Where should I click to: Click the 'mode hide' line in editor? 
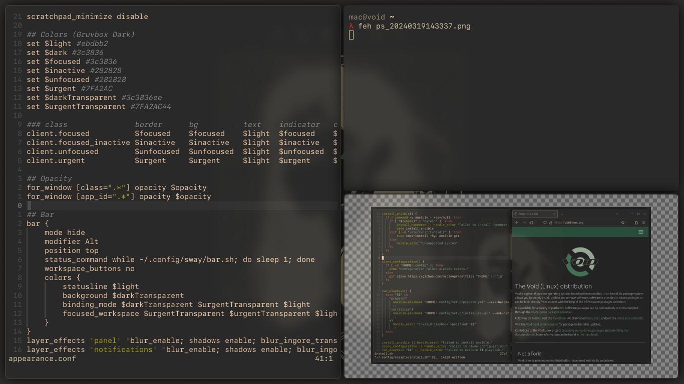click(x=65, y=232)
